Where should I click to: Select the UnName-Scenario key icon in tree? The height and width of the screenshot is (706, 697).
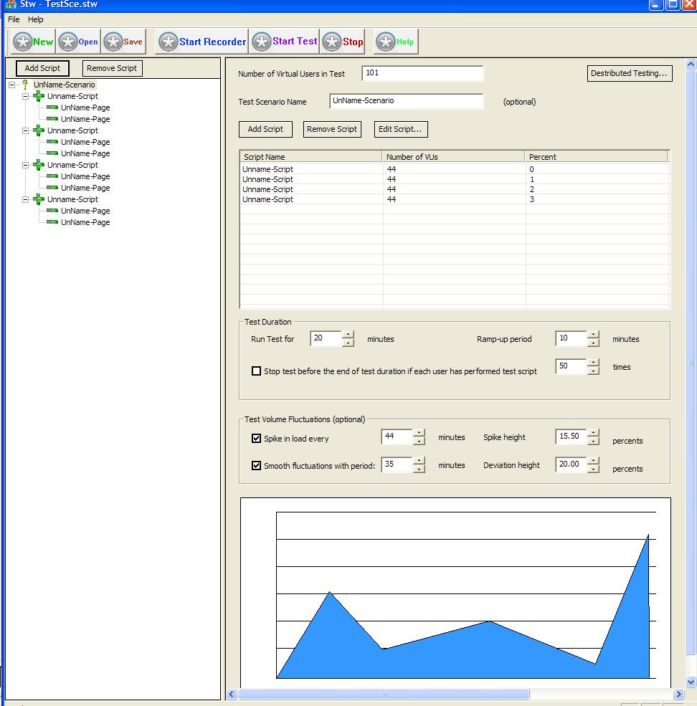(x=26, y=85)
